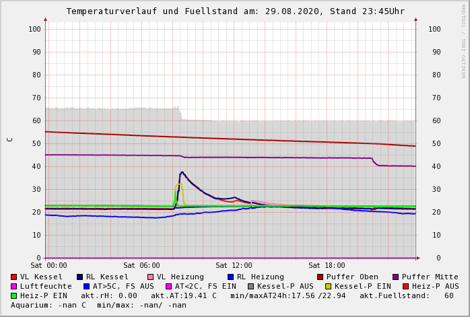The height and width of the screenshot is (317, 470).
Task: Click the Sat 18:00 time axis label
Action: [327, 266]
